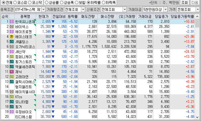Choose the 상승폭 ranking option
The width and height of the screenshot is (201, 121).
point(62,3)
